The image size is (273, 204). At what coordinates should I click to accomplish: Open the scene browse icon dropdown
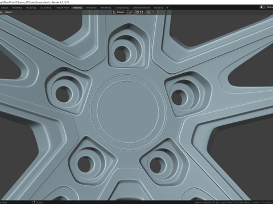(x=263, y=7)
